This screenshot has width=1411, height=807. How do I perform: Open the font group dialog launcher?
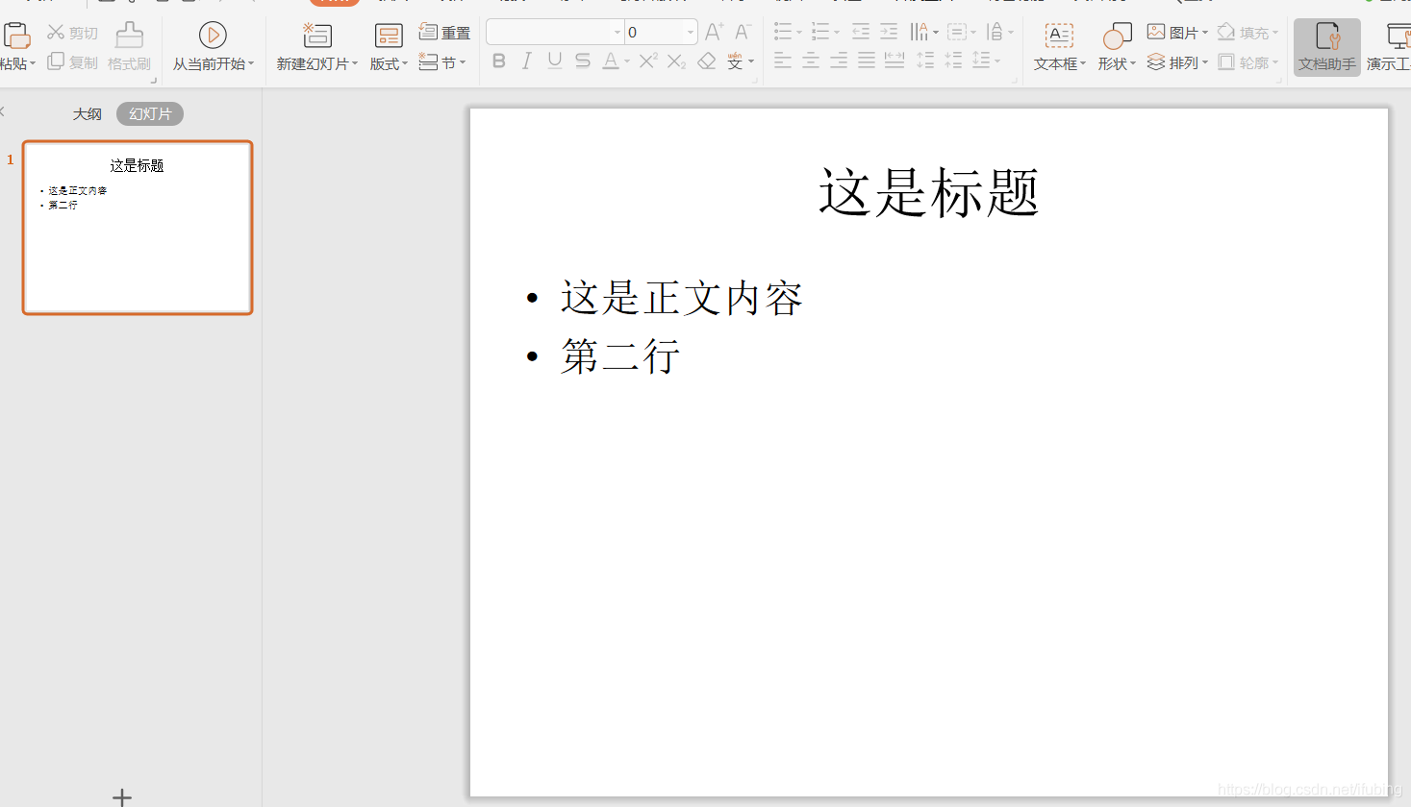[755, 81]
